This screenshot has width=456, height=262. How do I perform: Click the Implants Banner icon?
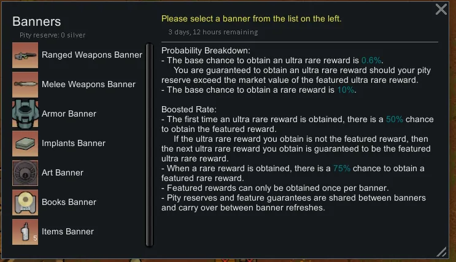tap(25, 144)
